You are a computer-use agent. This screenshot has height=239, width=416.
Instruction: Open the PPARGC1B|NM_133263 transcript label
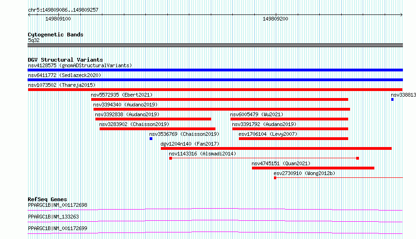(53, 217)
